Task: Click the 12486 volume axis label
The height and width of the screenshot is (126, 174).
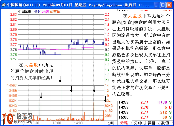Action: point(12,91)
